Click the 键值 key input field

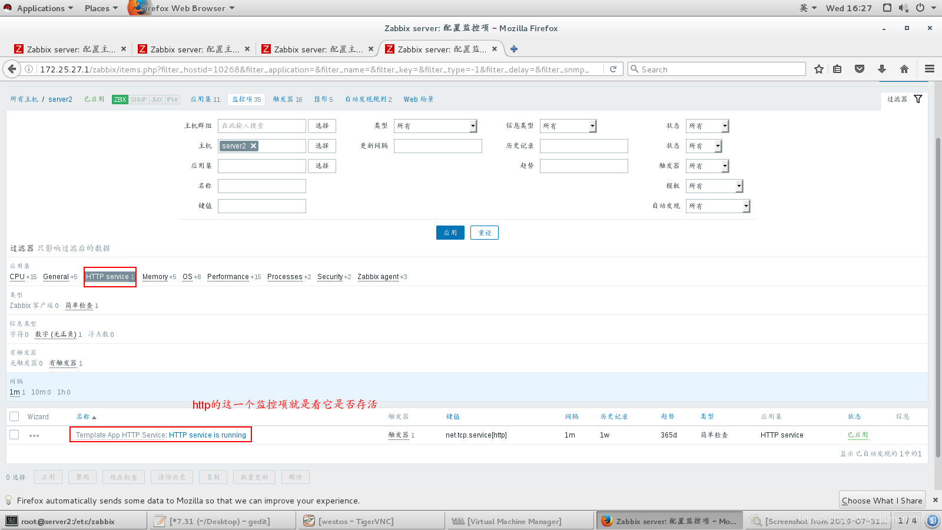tap(262, 206)
